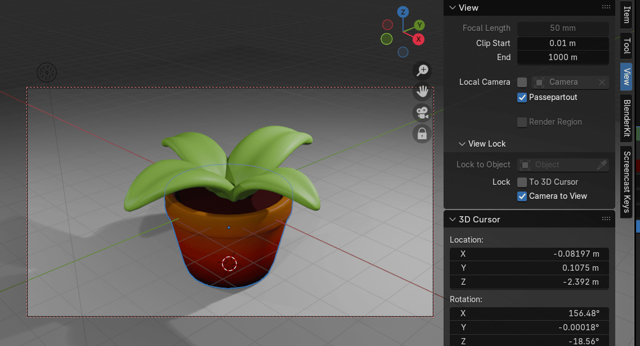
Task: Click the zoom magnifier viewport icon
Action: 422,70
